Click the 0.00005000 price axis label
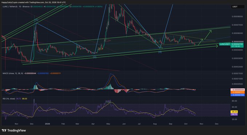247x135 pixels. pyautogui.click(x=237, y=41)
